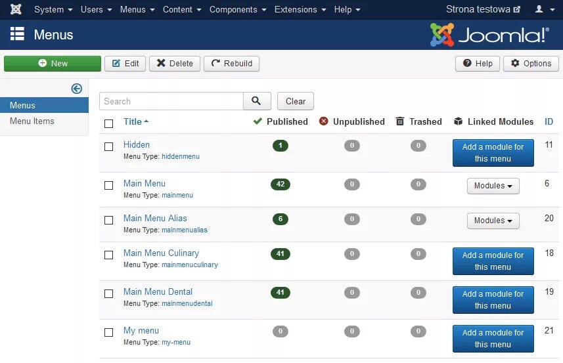Open Strona testowa external site link
Screen dimensions: 563x363
click(483, 9)
